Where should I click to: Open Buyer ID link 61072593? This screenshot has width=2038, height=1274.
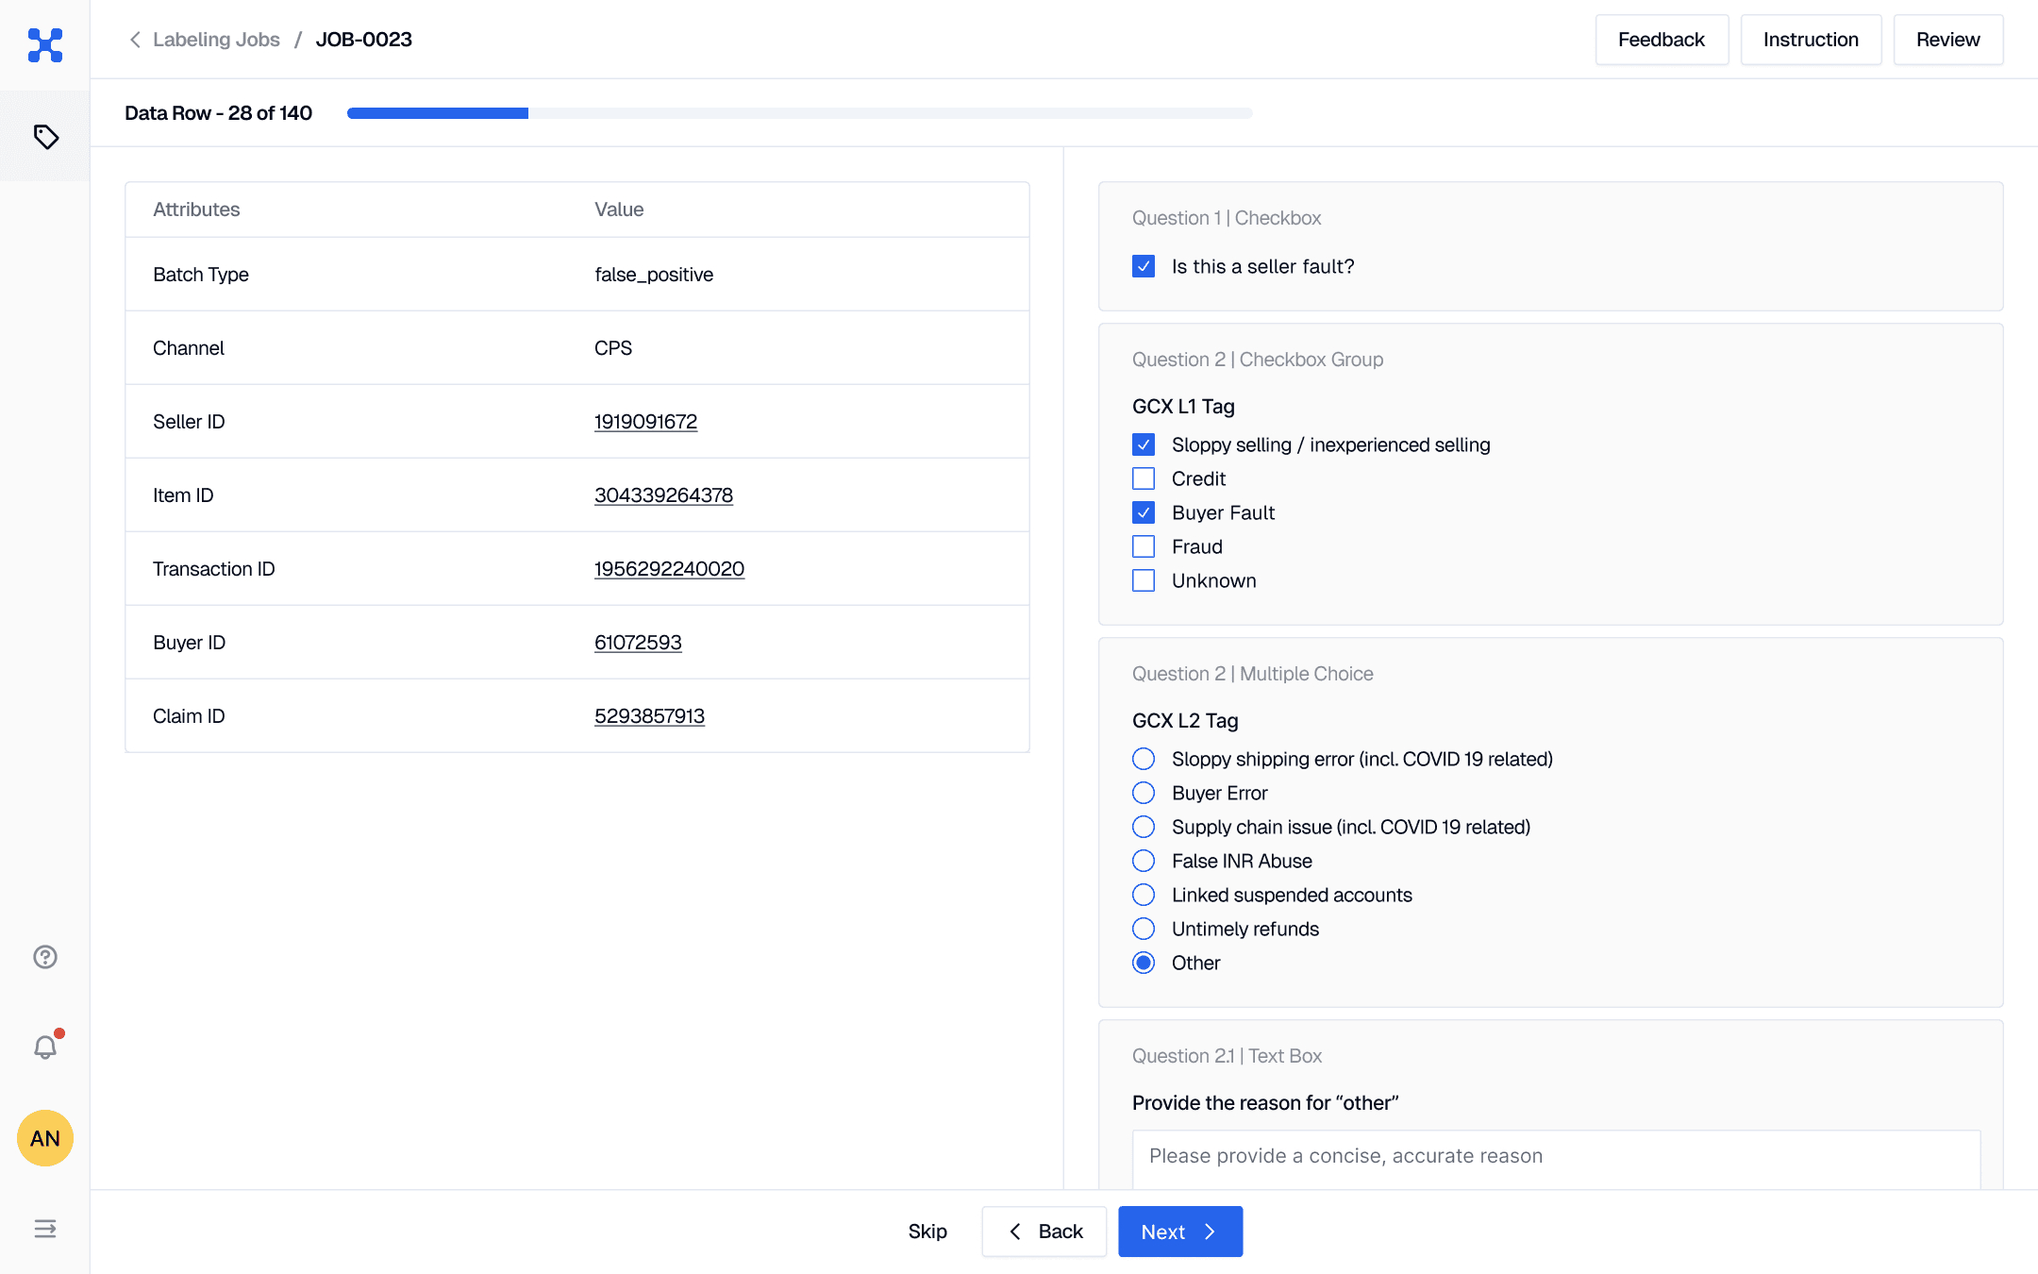(x=638, y=643)
